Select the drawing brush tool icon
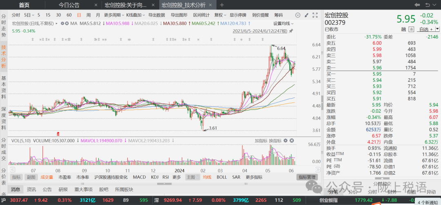 [307, 15]
